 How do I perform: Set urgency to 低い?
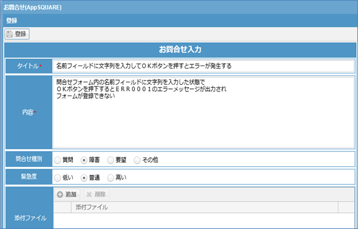pyautogui.click(x=57, y=178)
